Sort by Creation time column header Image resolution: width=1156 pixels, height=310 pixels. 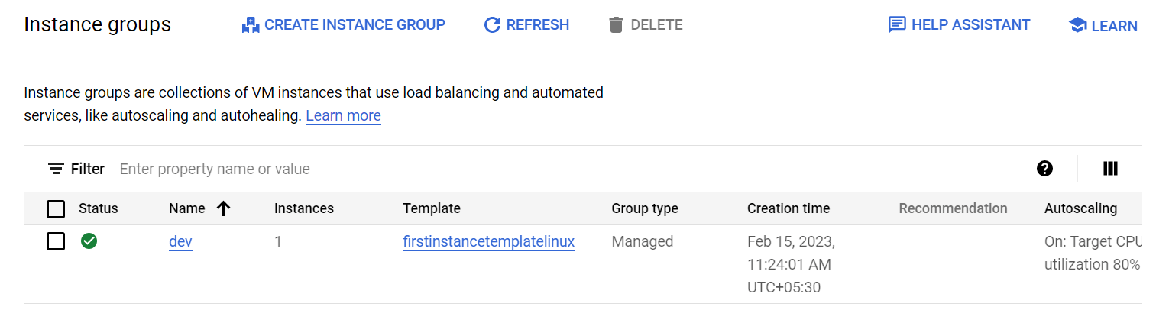coord(788,208)
